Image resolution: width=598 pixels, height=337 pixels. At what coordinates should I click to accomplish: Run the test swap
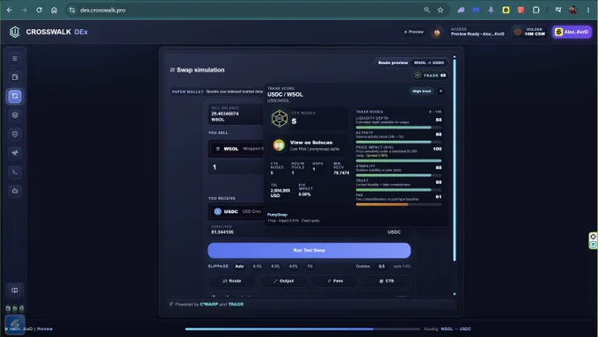click(309, 251)
